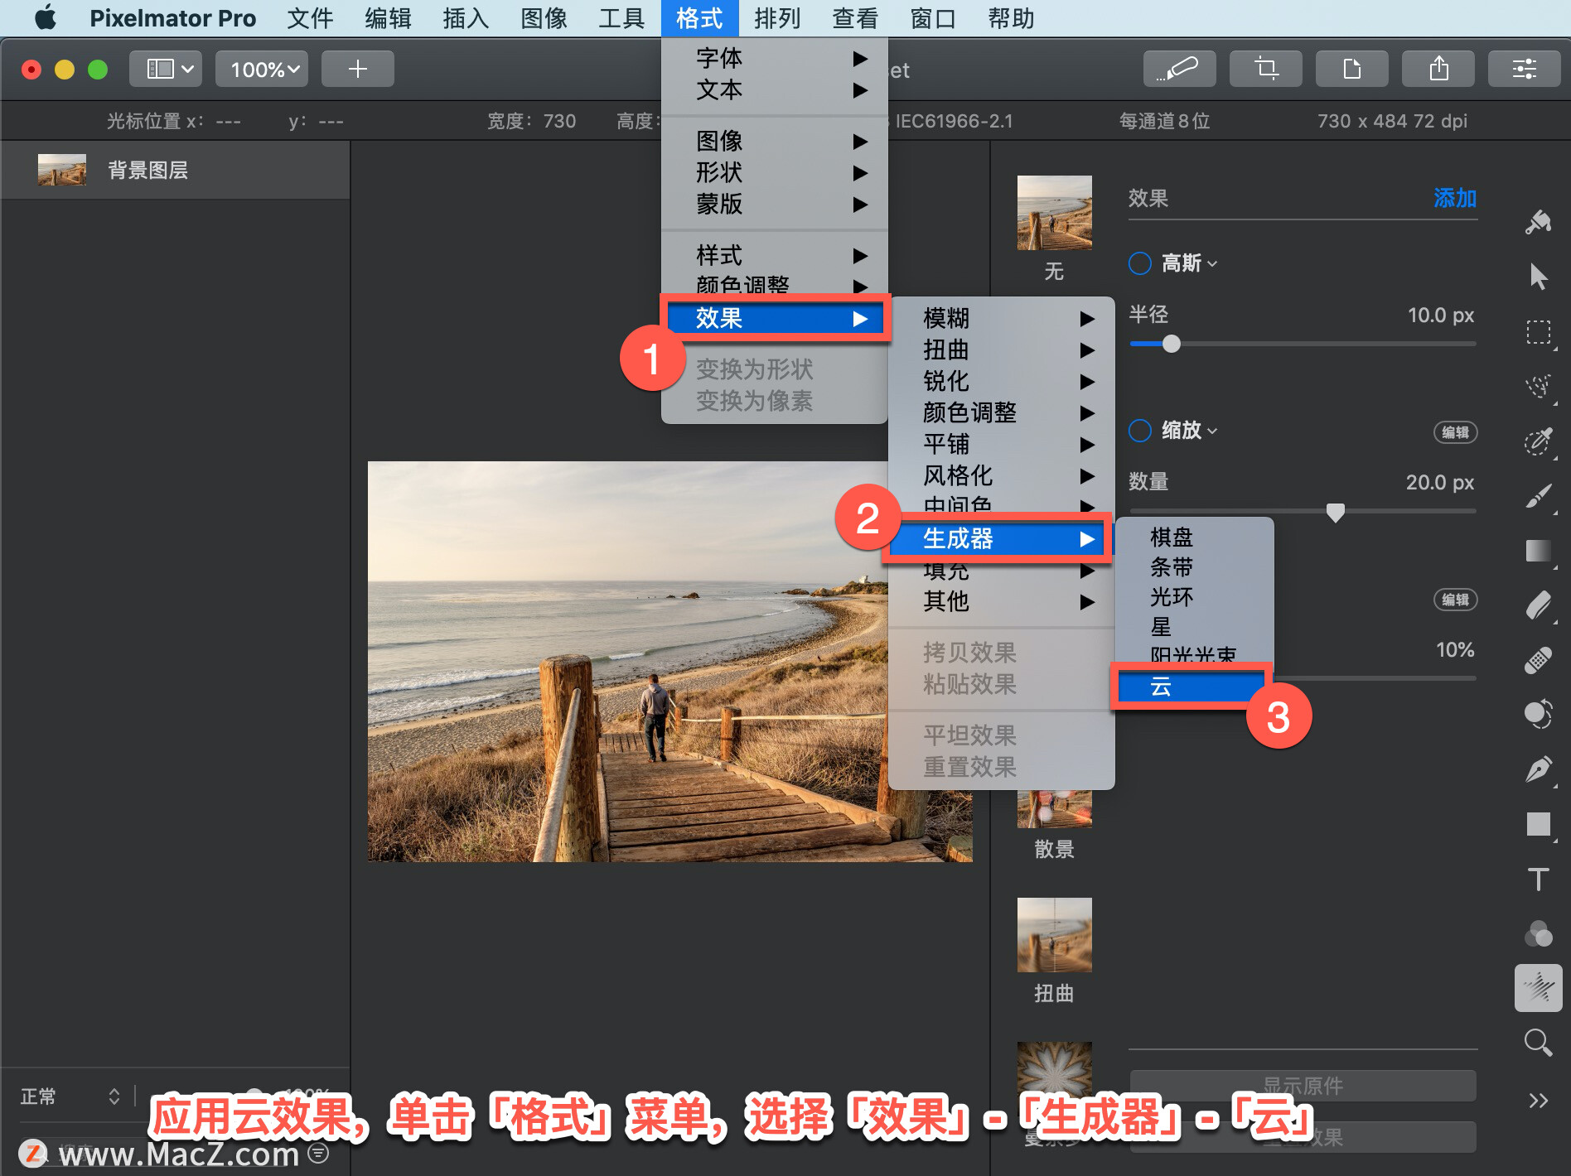Select the color circles adjust tool

pos(1539,933)
